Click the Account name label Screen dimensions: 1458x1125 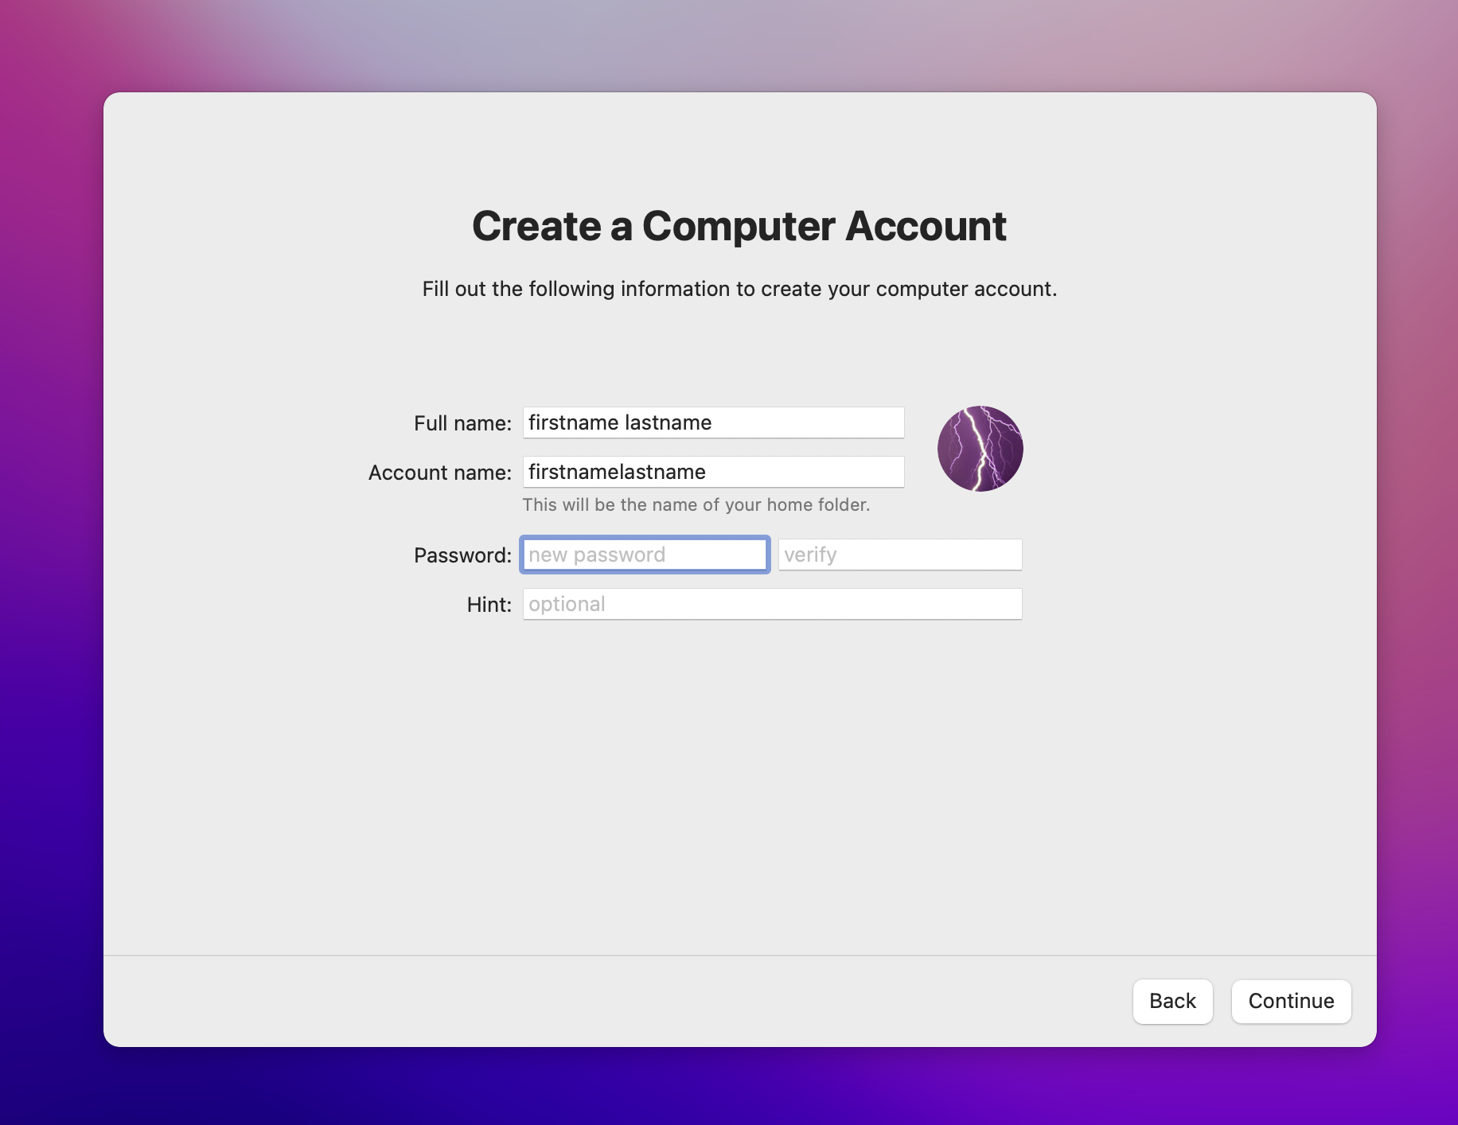439,472
